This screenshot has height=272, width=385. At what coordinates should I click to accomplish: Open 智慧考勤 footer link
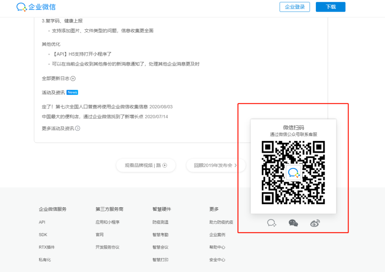pos(160,235)
